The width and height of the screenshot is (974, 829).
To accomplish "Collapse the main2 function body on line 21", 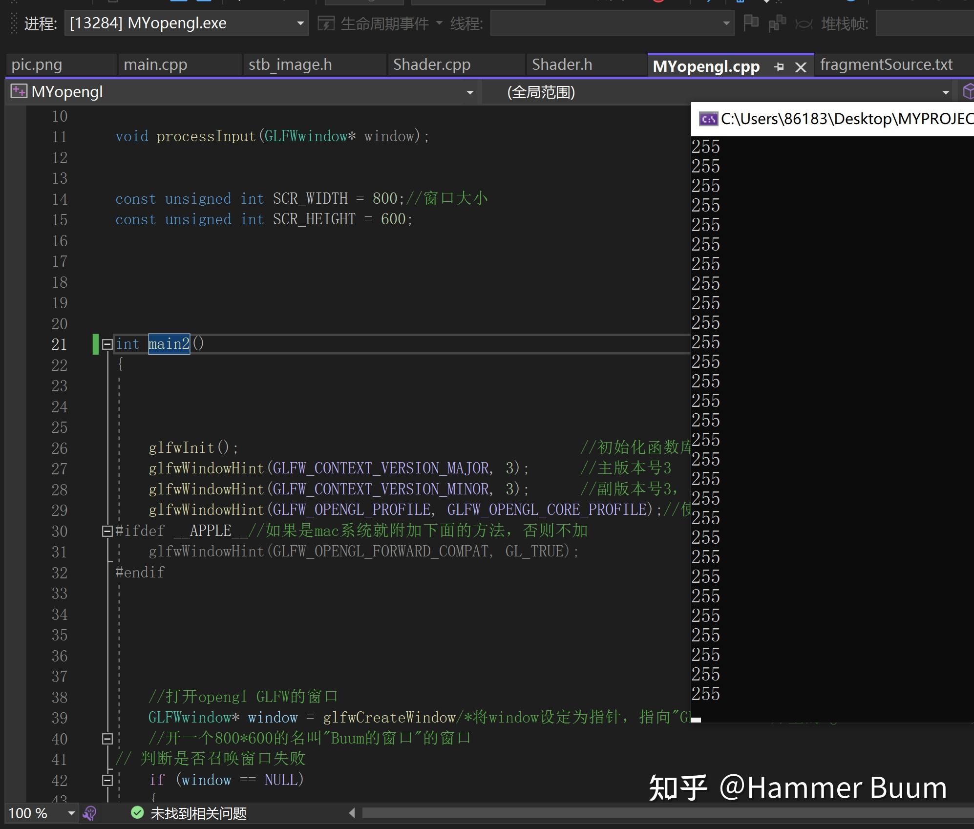I will 107,344.
